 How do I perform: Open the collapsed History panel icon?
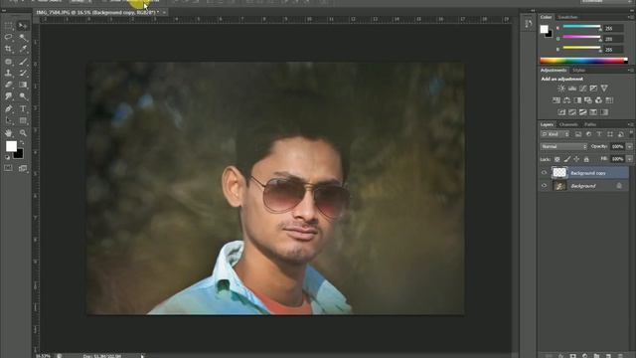pos(528,24)
